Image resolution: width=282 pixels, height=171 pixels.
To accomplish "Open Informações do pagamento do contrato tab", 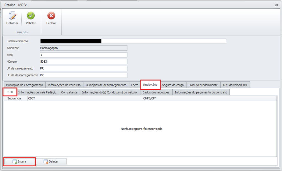I will click(201, 92).
